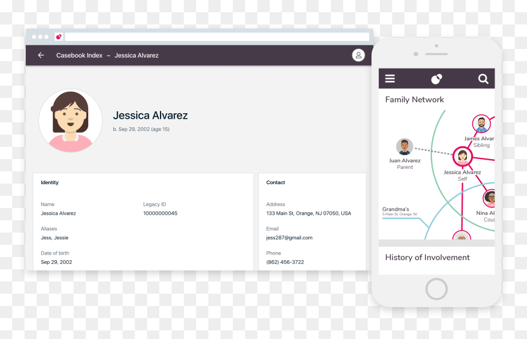
Task: Tap the mobile search magnifier icon
Action: pyautogui.click(x=483, y=79)
